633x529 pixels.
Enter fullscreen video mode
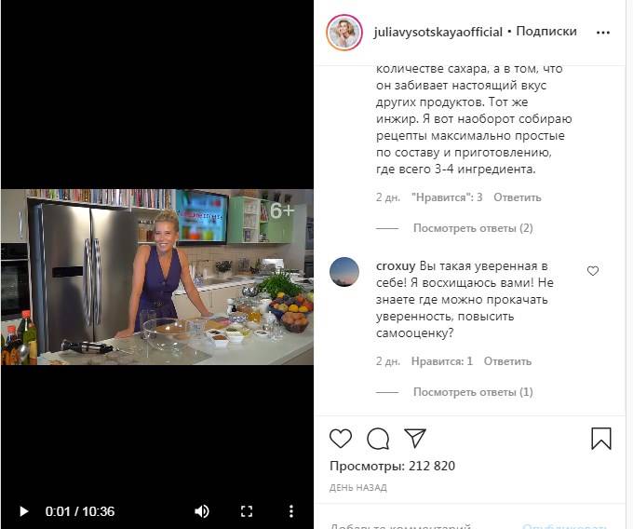247,511
